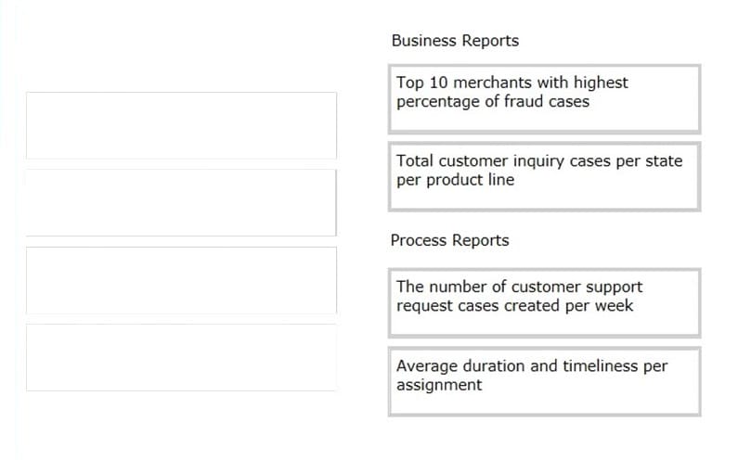Click the Process Reports heading
The width and height of the screenshot is (738, 460).
tap(450, 240)
